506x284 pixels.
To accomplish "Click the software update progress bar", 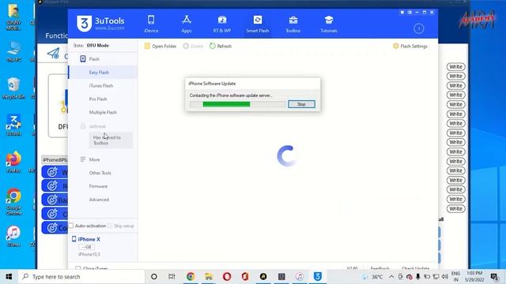I will (237, 104).
